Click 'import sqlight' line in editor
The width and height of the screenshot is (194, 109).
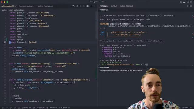(17, 40)
